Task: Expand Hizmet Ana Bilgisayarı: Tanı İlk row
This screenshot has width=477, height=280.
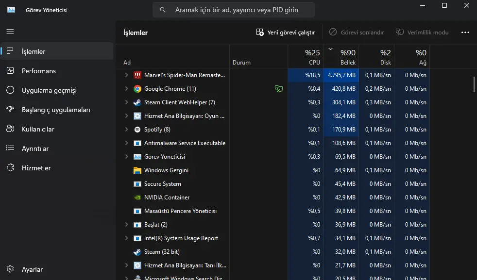Action: tap(126, 265)
